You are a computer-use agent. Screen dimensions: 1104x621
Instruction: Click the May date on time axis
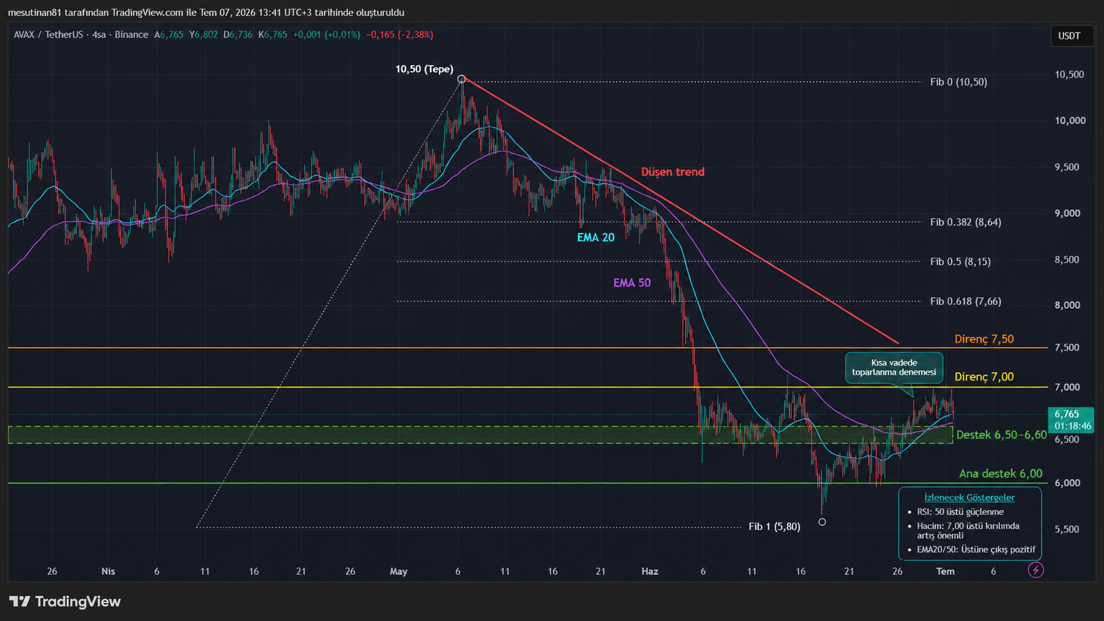[399, 571]
